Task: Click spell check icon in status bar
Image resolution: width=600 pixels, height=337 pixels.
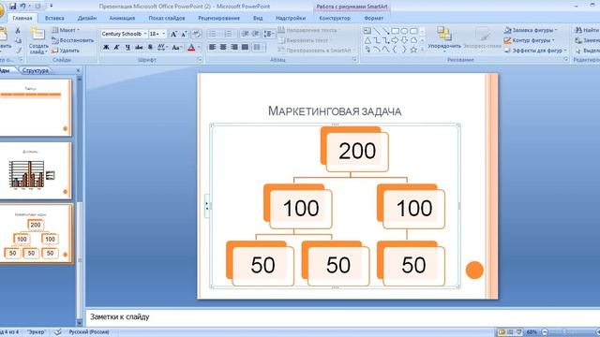Action: 58,332
